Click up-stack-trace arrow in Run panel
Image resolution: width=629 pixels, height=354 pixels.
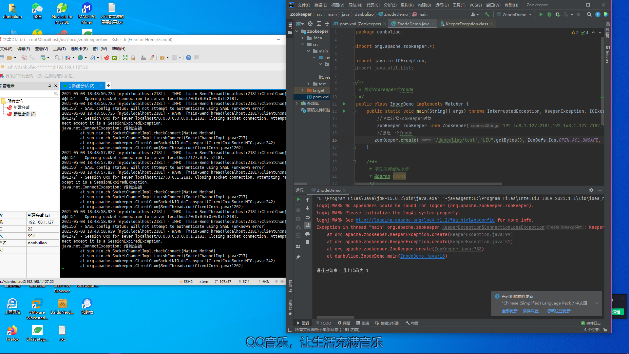(308, 199)
